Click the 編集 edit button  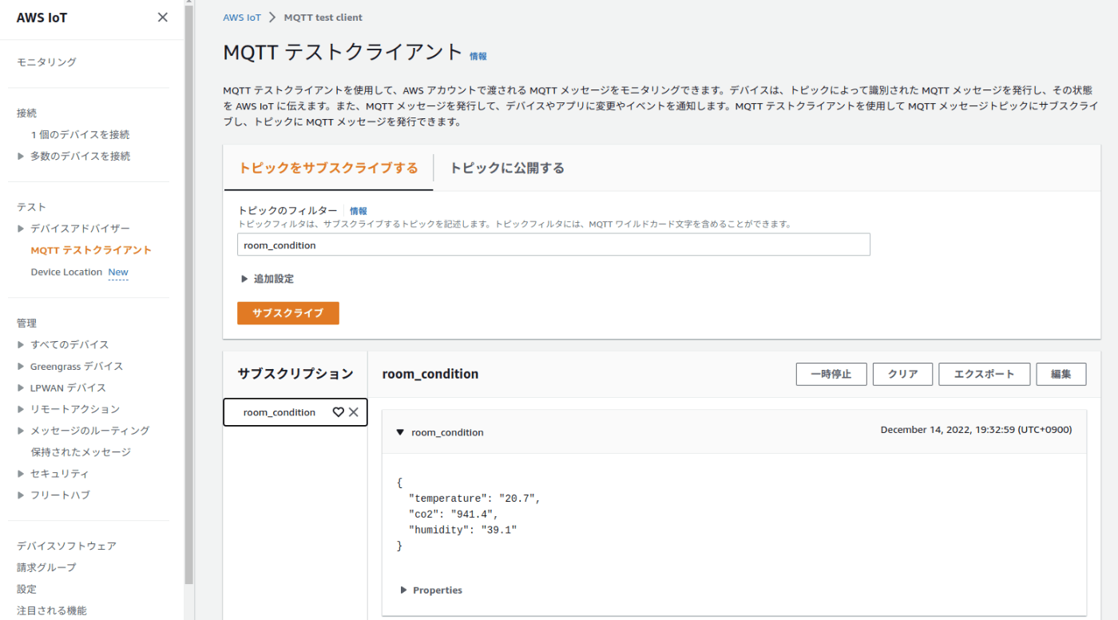[1061, 374]
